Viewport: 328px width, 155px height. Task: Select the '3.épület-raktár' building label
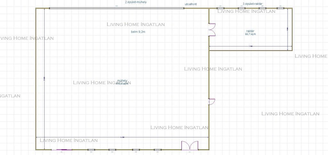coord(253,4)
